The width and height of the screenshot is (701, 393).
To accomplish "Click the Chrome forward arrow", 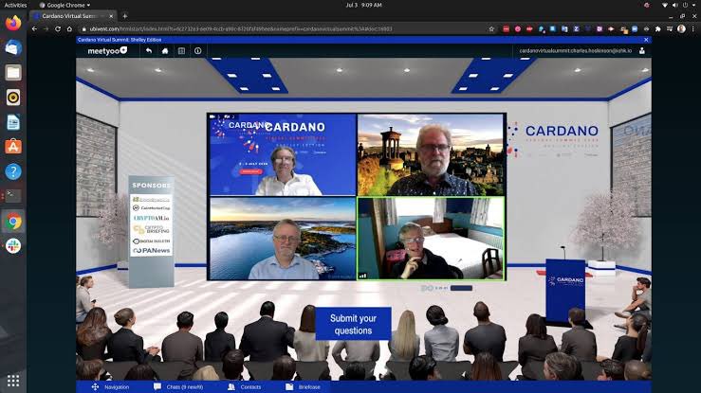I will 46,29.
